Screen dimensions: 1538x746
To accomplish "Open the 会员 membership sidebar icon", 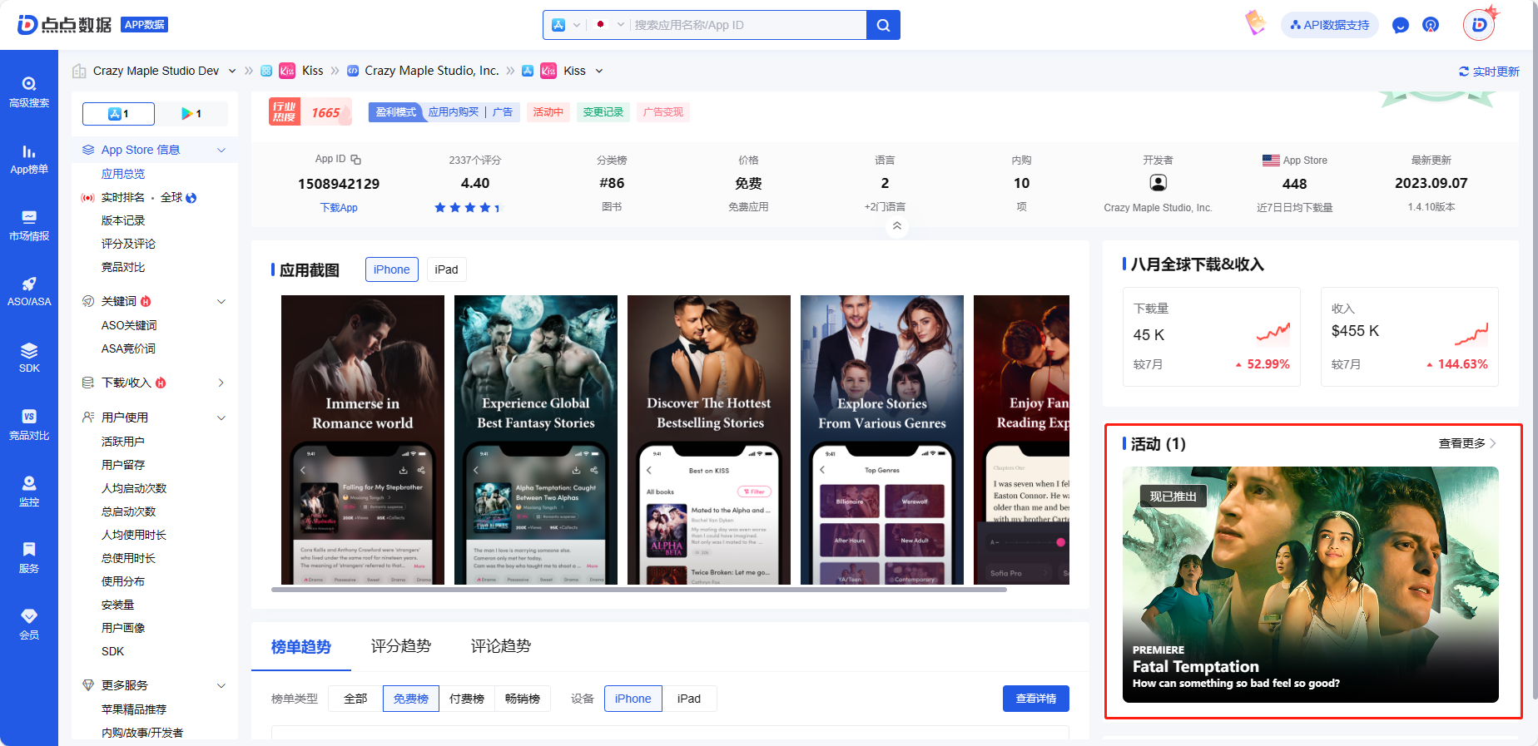I will coord(29,625).
